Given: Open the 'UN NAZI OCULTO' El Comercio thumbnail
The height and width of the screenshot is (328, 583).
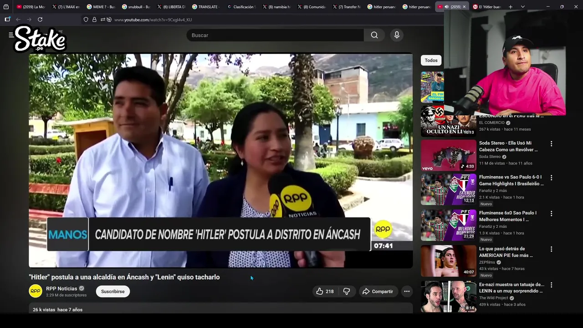Looking at the screenshot, I should click(448, 121).
